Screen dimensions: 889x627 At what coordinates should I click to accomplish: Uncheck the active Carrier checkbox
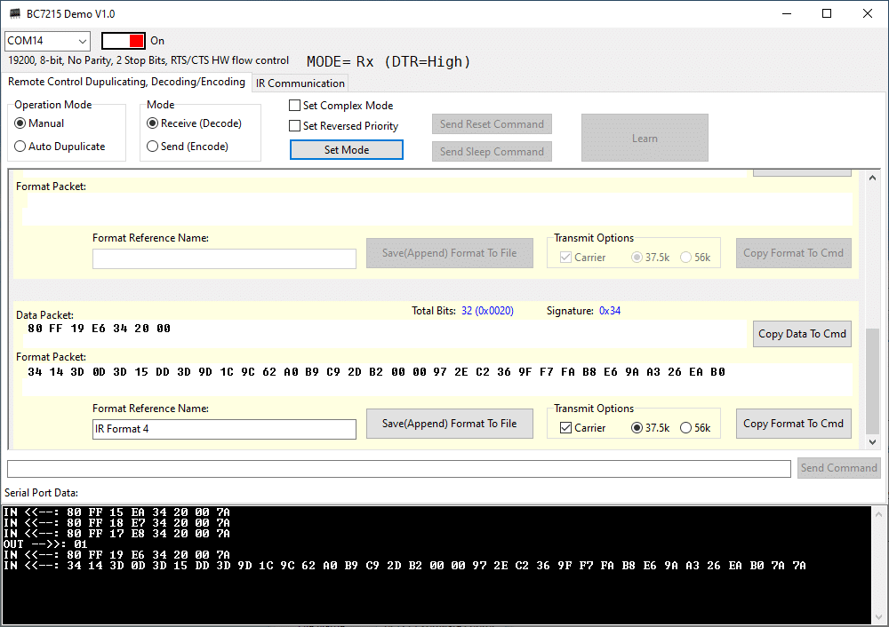582,428
